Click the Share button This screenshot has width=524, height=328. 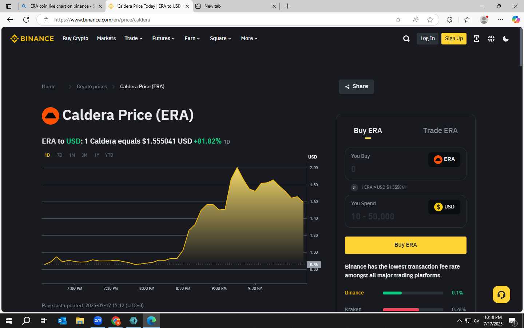356,87
